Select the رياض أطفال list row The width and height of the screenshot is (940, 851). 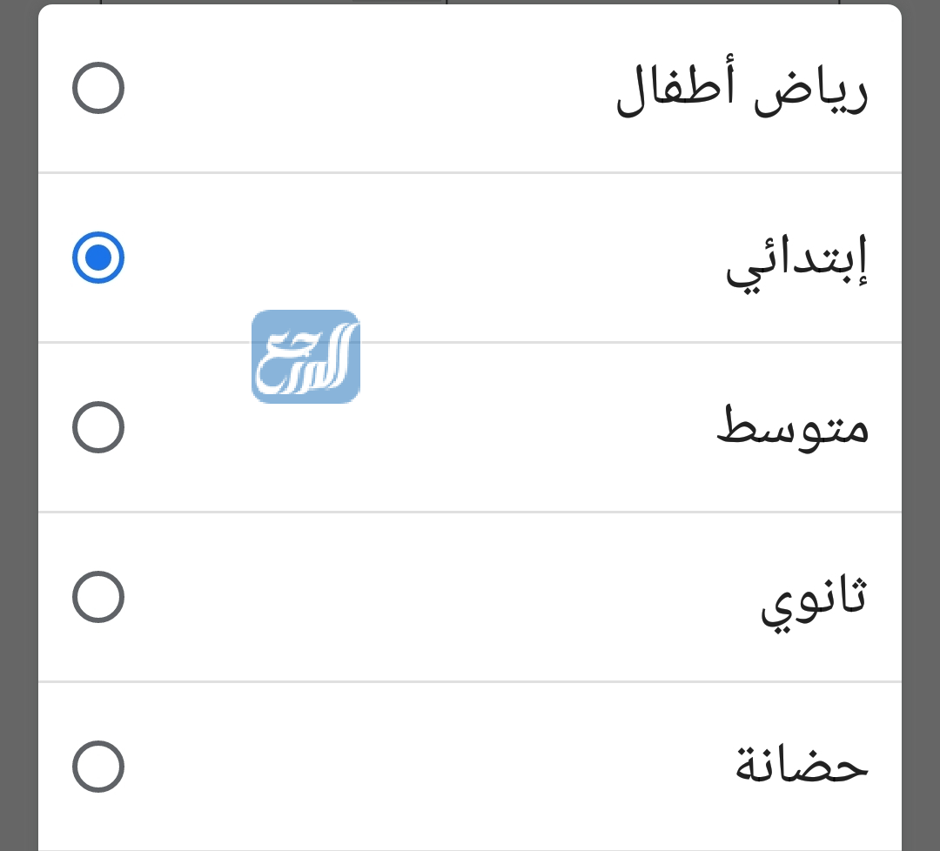pyautogui.click(x=470, y=87)
